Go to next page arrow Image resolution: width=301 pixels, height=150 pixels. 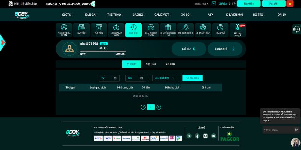pos(158,107)
